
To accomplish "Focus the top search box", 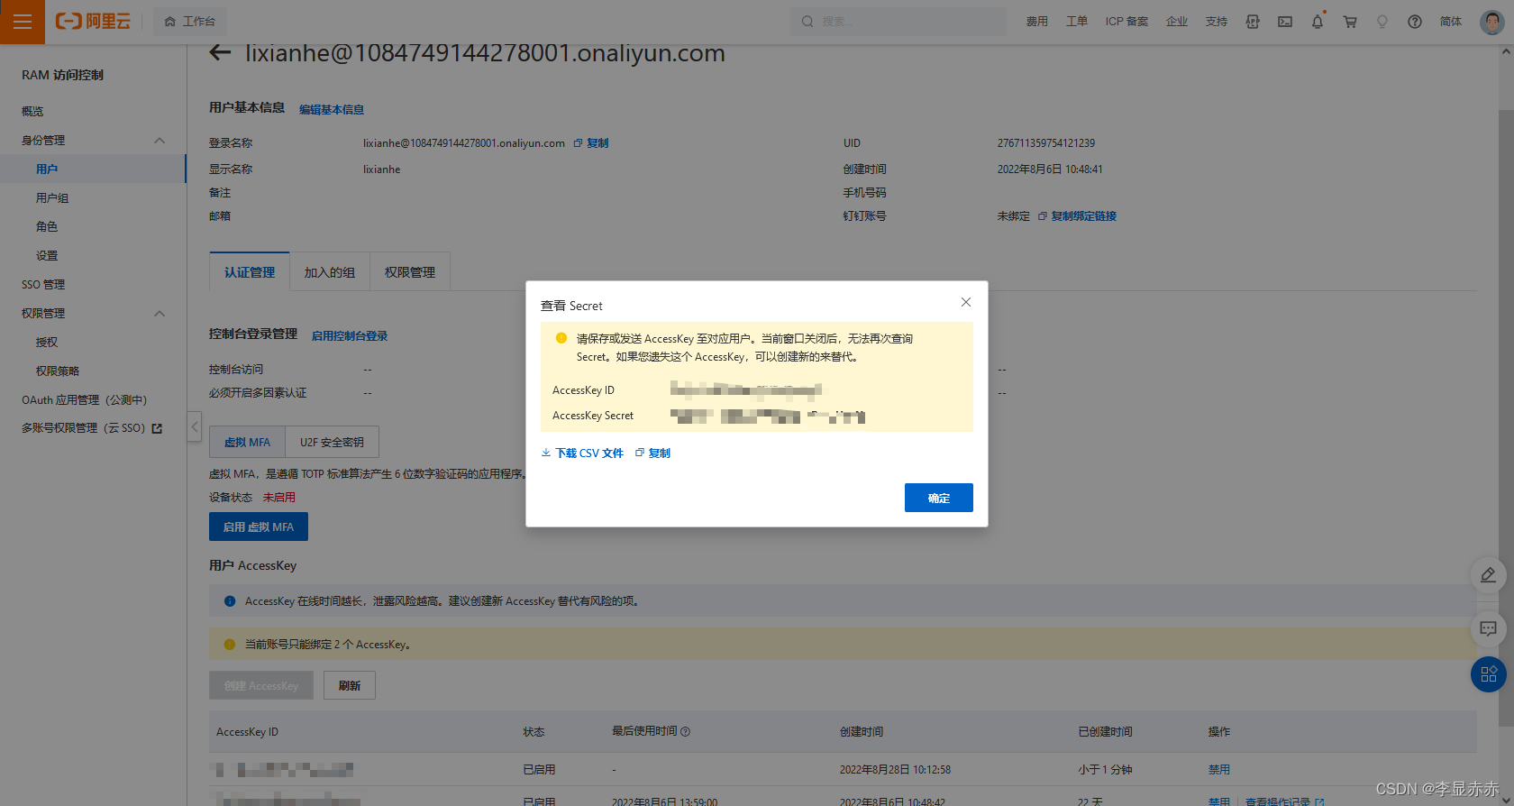I will pos(898,22).
